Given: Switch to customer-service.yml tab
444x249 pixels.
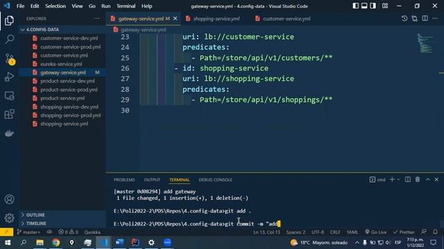Looking at the screenshot, I should click(x=287, y=19).
